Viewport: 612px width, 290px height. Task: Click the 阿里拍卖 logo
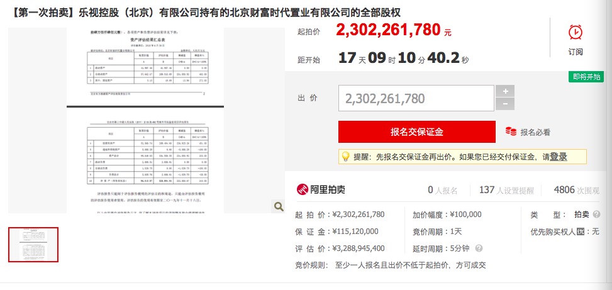pos(321,190)
